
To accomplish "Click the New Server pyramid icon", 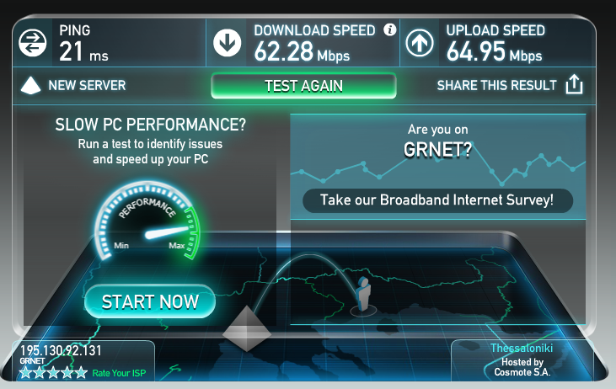I will point(30,85).
